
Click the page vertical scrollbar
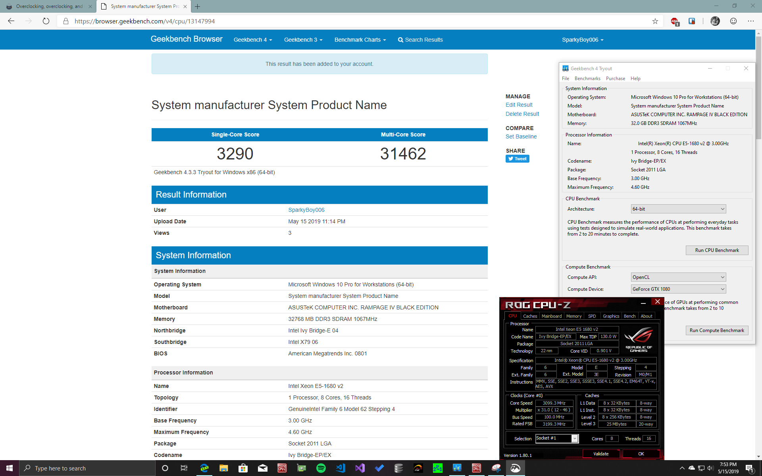coord(758,88)
